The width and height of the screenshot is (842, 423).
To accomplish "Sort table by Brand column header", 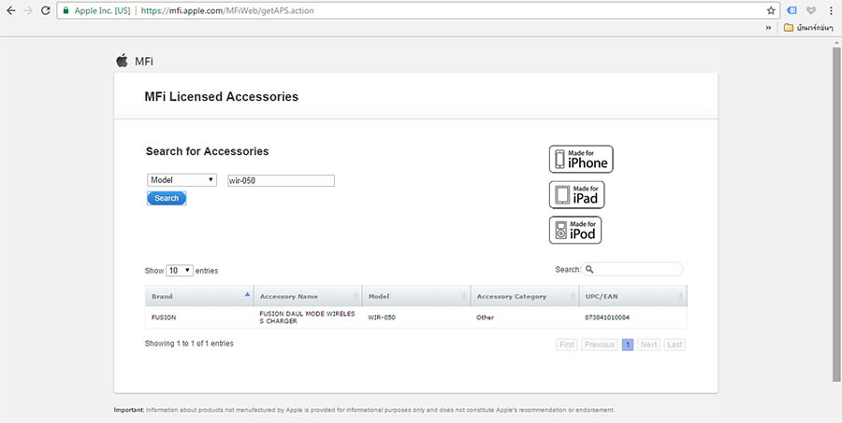I will click(198, 296).
